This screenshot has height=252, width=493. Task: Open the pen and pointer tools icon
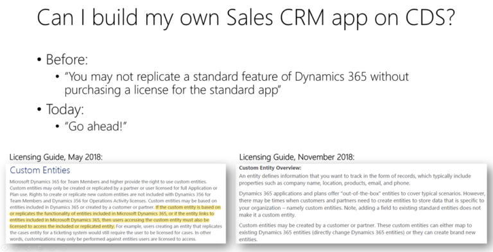pos(28,248)
